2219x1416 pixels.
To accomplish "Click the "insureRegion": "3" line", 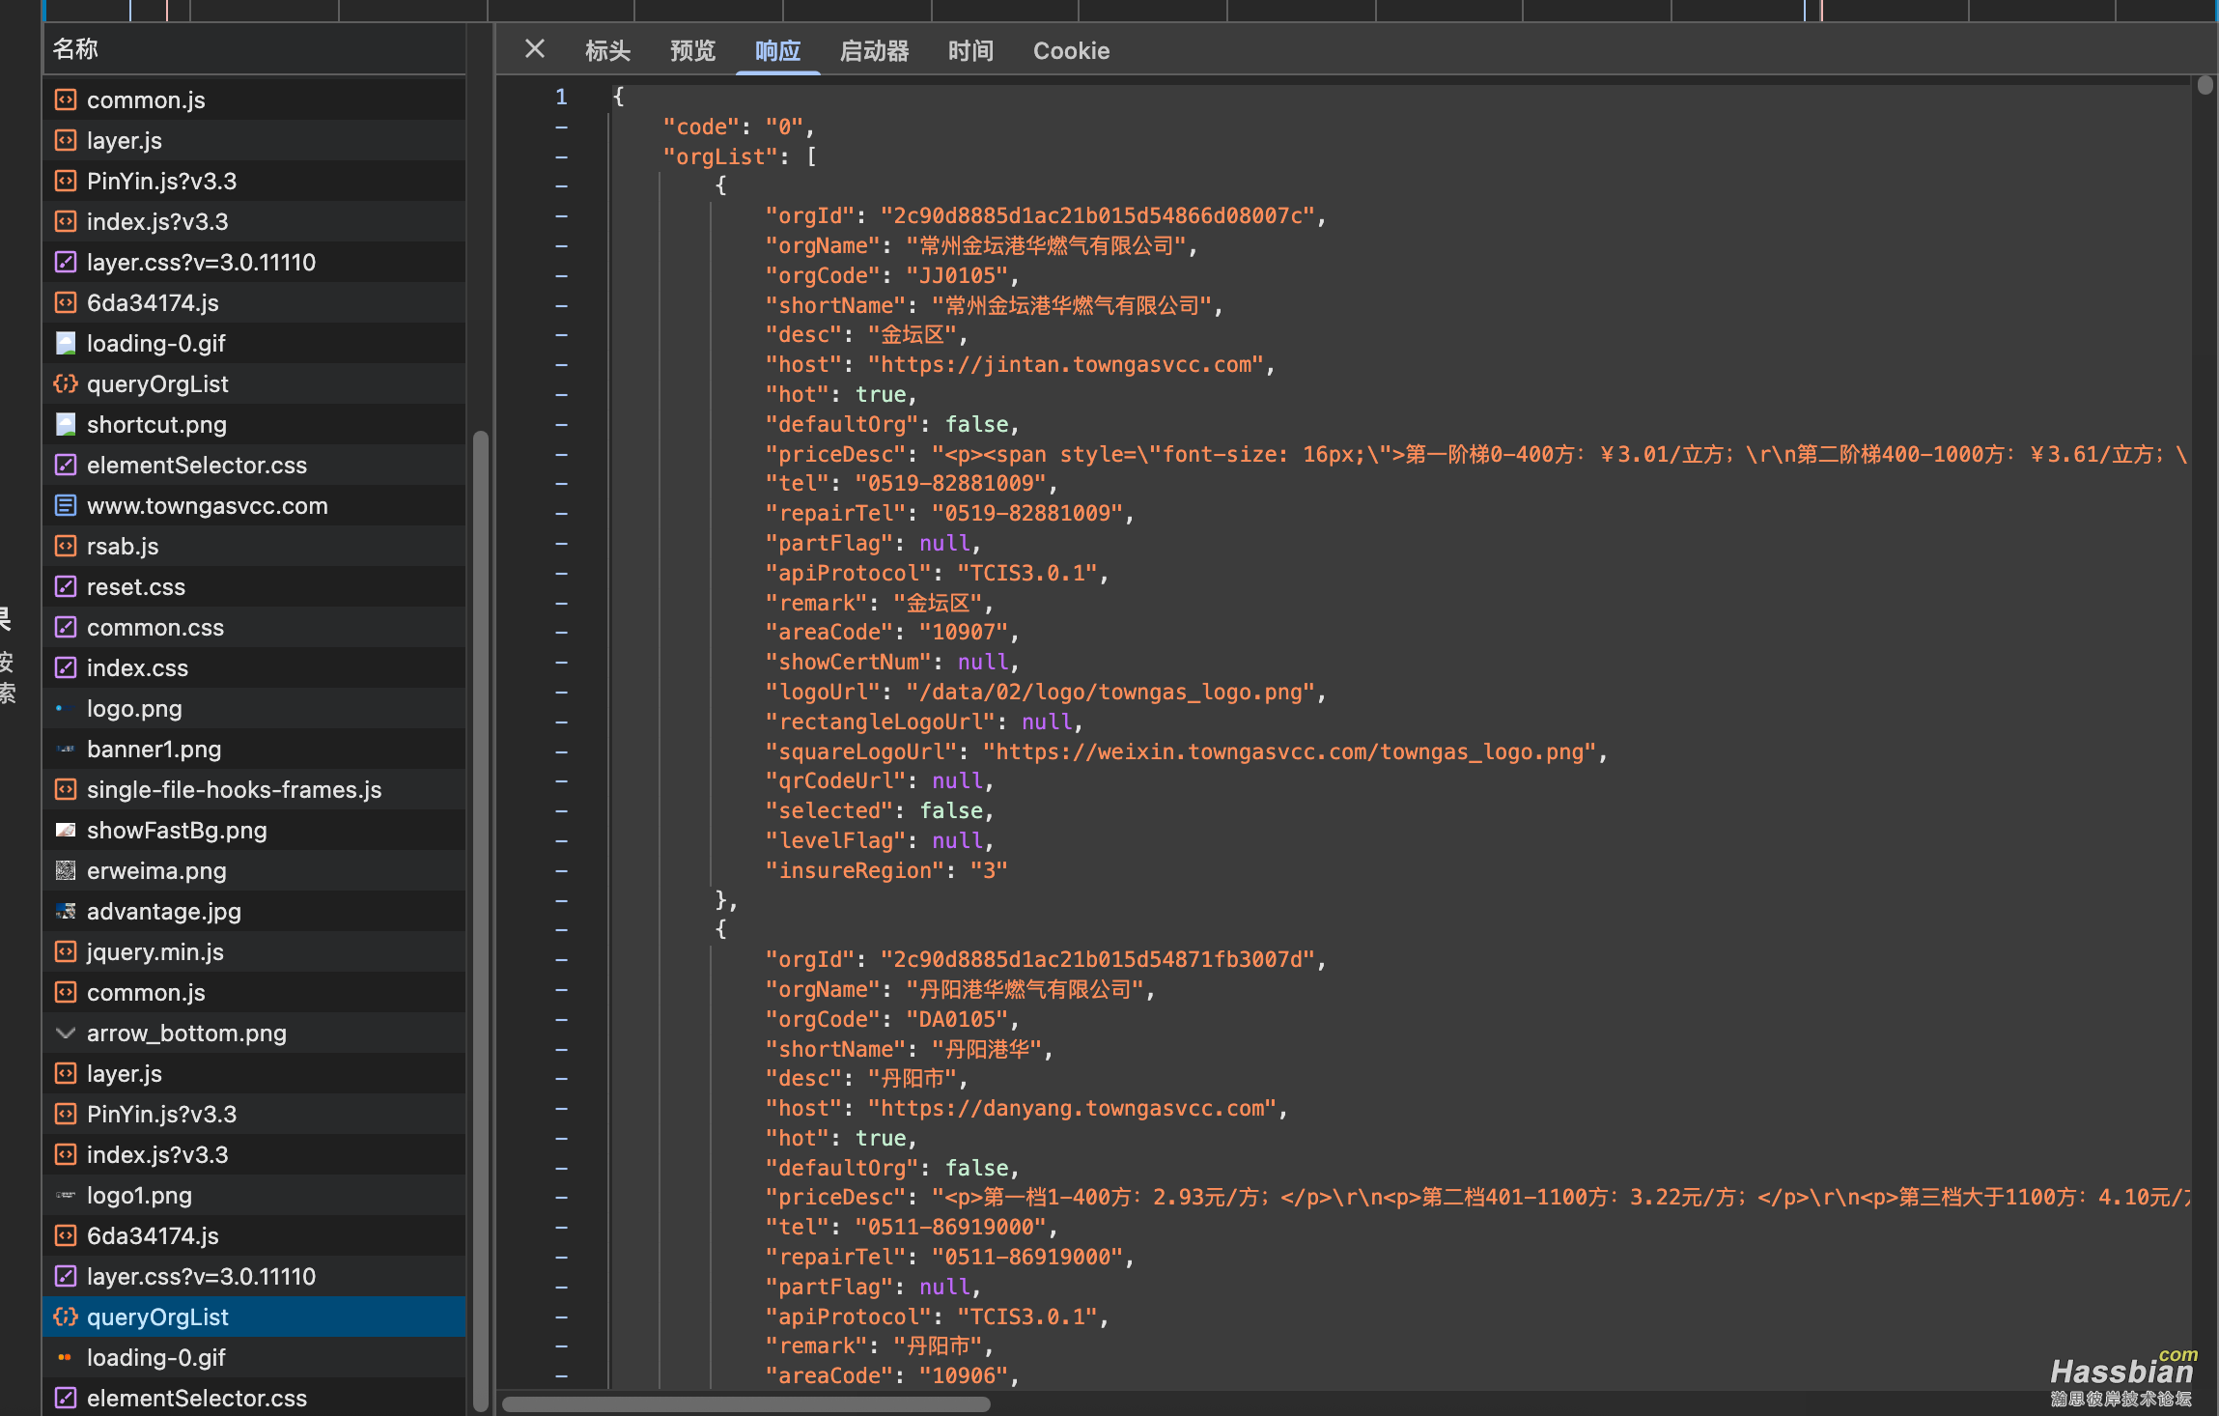I will tap(886, 871).
